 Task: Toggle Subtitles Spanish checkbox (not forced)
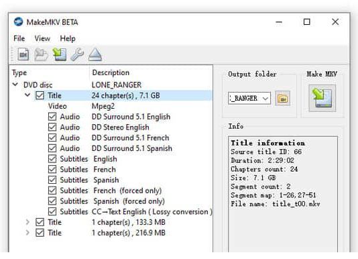(52, 180)
